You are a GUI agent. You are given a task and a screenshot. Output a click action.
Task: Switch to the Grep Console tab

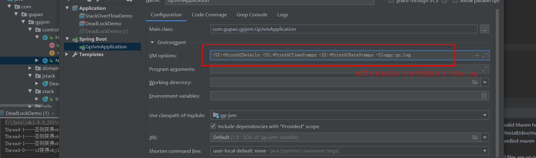click(252, 15)
